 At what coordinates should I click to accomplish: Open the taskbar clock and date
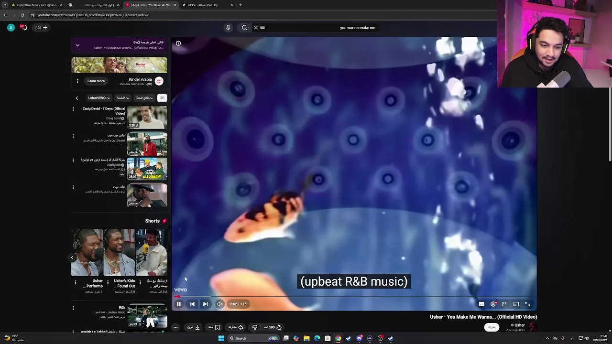click(600, 338)
